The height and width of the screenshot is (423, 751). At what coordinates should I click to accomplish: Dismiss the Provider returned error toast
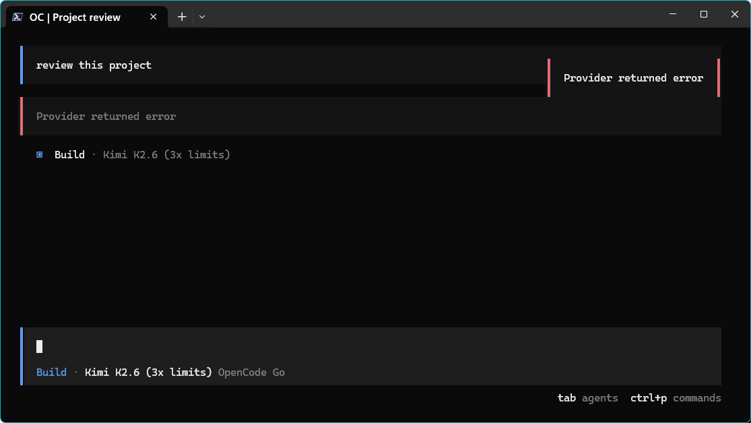point(634,78)
